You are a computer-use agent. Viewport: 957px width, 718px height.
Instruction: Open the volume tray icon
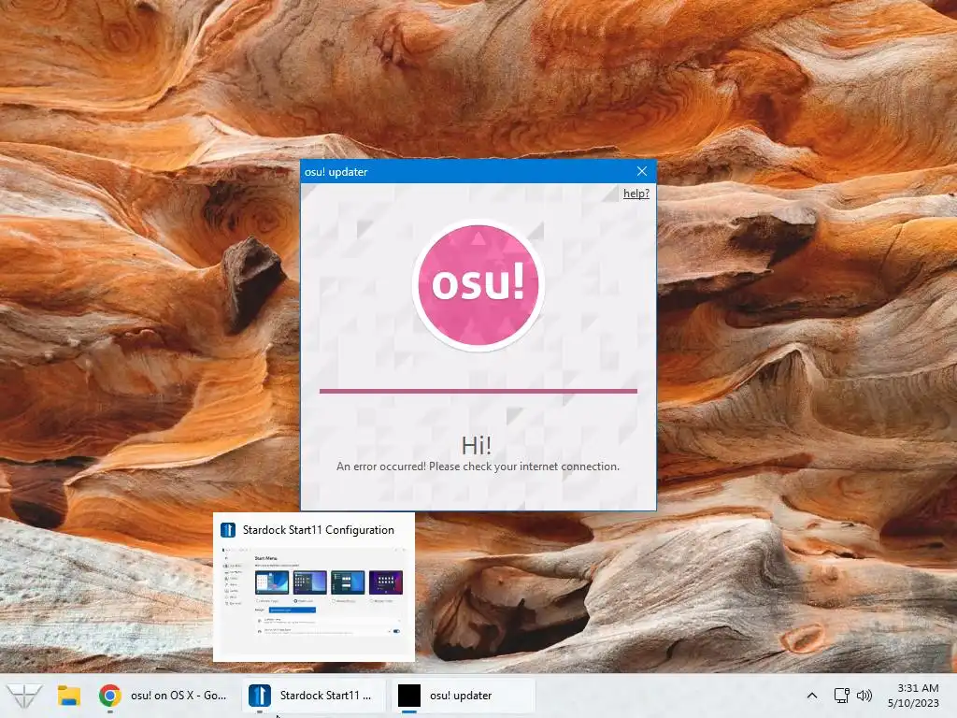point(864,696)
